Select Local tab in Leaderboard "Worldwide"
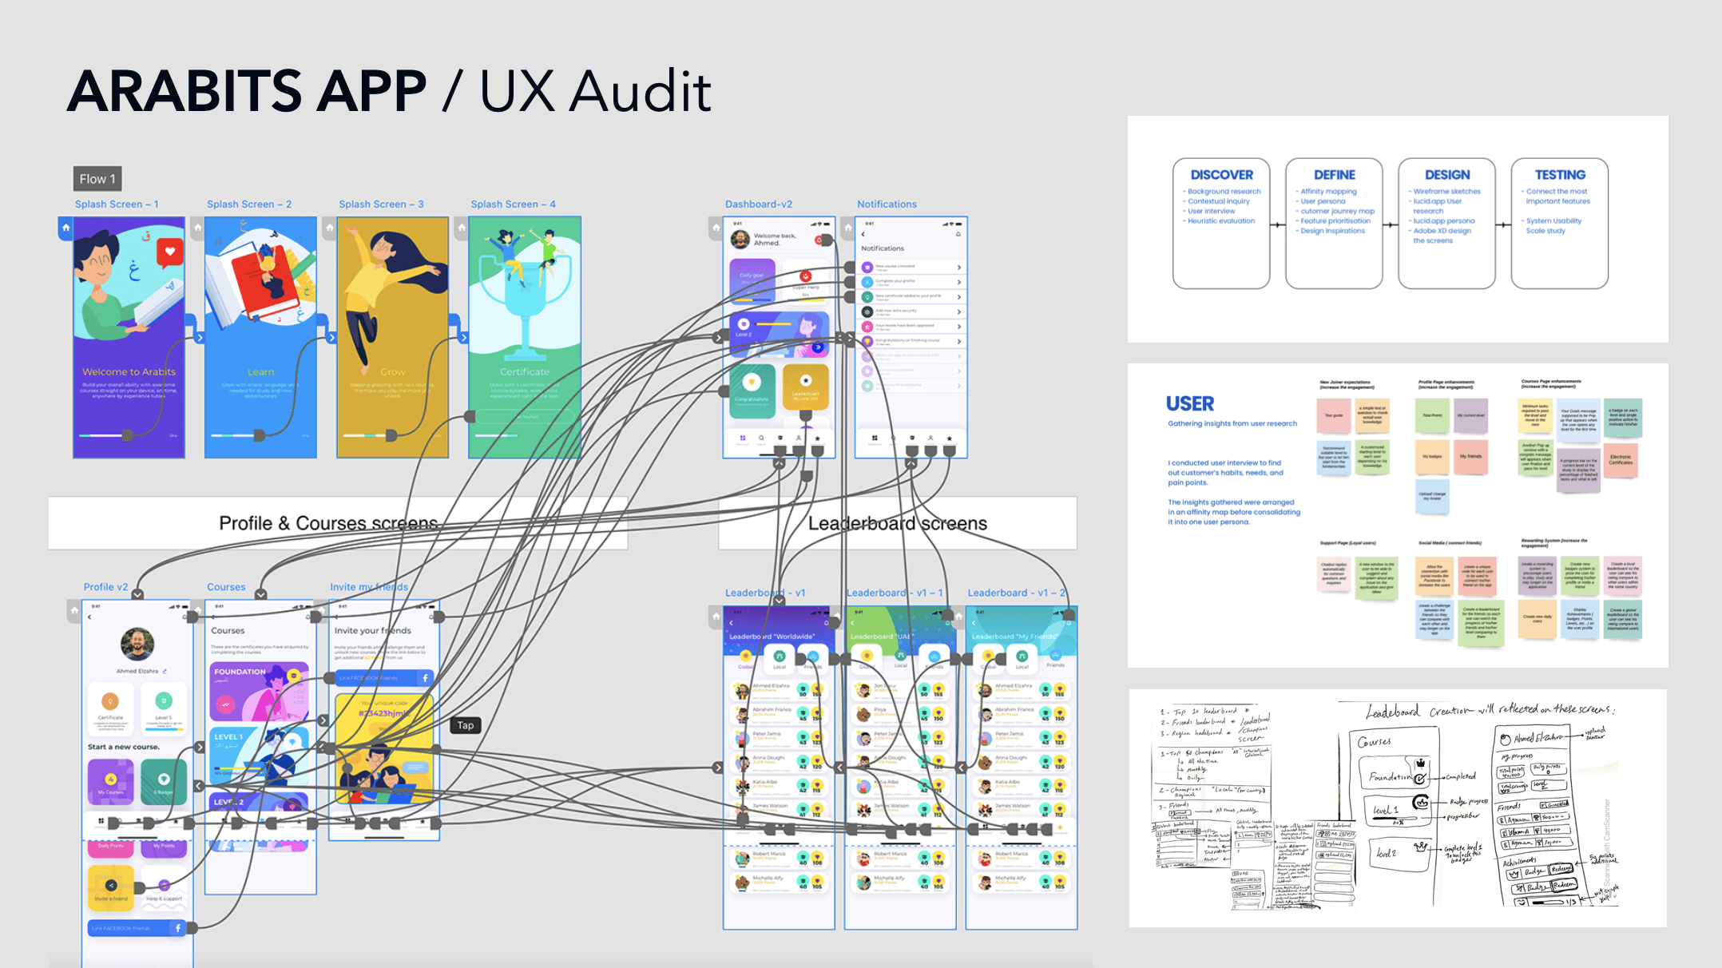The image size is (1722, 968). (x=780, y=659)
